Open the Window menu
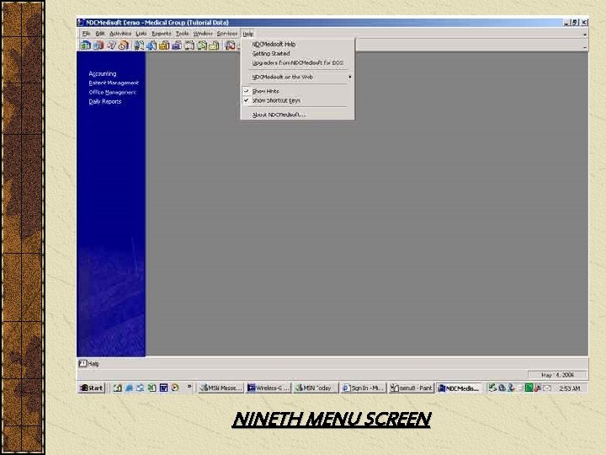The width and height of the screenshot is (606, 455). 203,34
